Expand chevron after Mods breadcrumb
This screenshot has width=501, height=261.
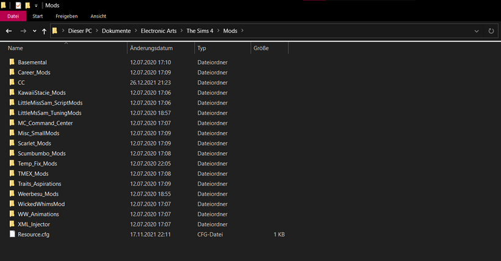(242, 31)
